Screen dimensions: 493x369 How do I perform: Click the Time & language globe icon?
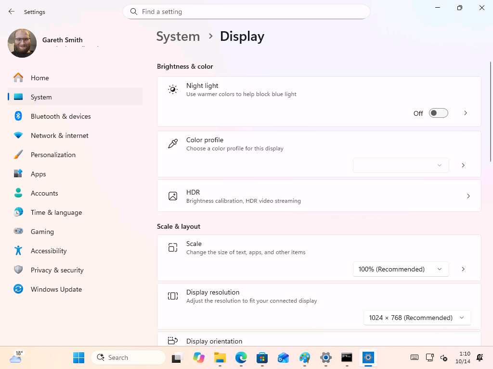tap(18, 212)
